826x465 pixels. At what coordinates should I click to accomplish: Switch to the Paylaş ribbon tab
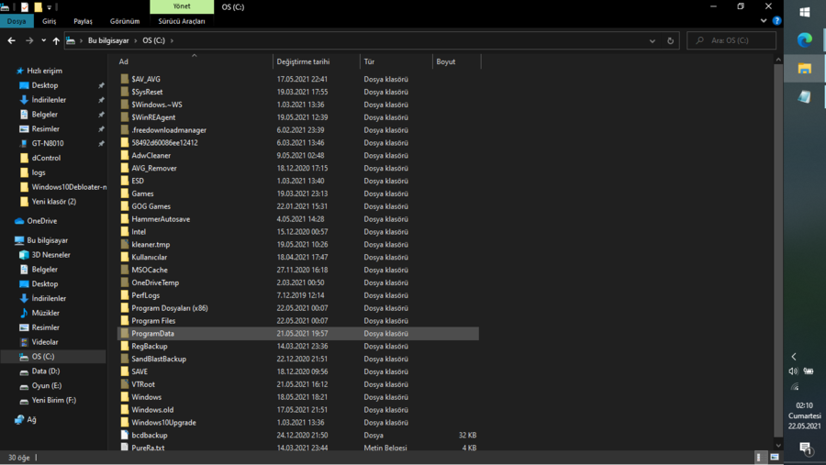coord(83,21)
